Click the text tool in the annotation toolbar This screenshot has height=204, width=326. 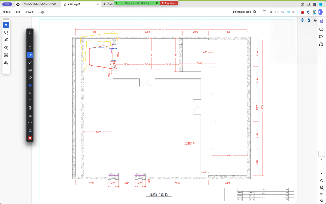tap(30, 48)
